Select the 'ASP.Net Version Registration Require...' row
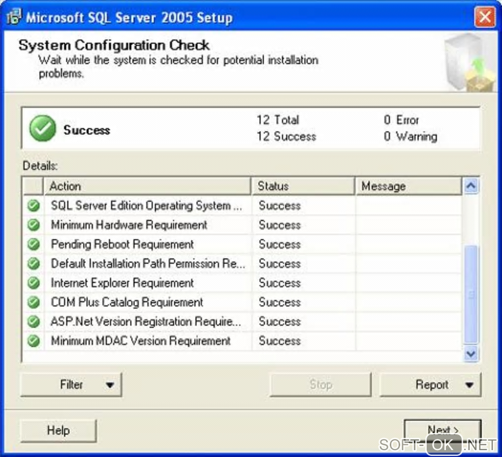This screenshot has height=457, width=502. pos(243,321)
